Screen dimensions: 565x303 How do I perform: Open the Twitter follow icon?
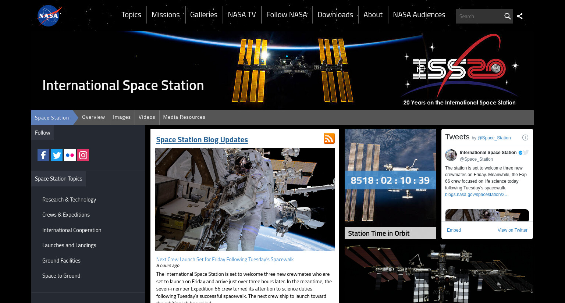(57, 155)
